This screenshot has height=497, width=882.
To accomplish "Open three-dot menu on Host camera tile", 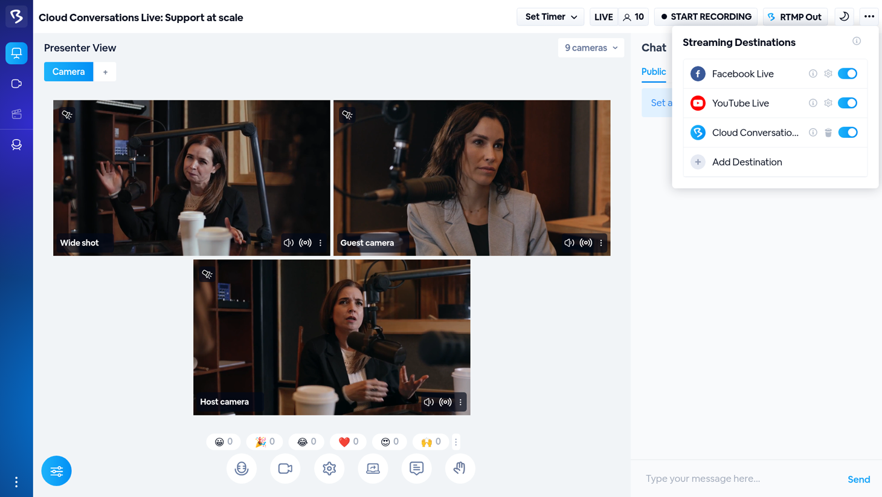I will tap(460, 402).
